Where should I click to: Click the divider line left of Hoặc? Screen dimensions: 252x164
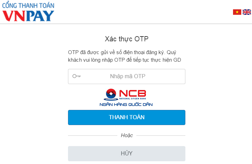click(x=93, y=136)
